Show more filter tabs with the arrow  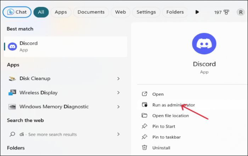coord(197,12)
